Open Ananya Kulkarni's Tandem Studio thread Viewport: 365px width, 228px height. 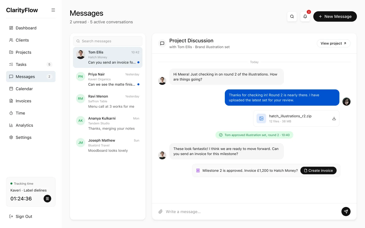pyautogui.click(x=108, y=123)
